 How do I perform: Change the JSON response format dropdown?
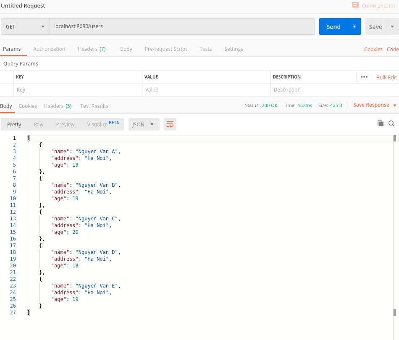pyautogui.click(x=144, y=124)
